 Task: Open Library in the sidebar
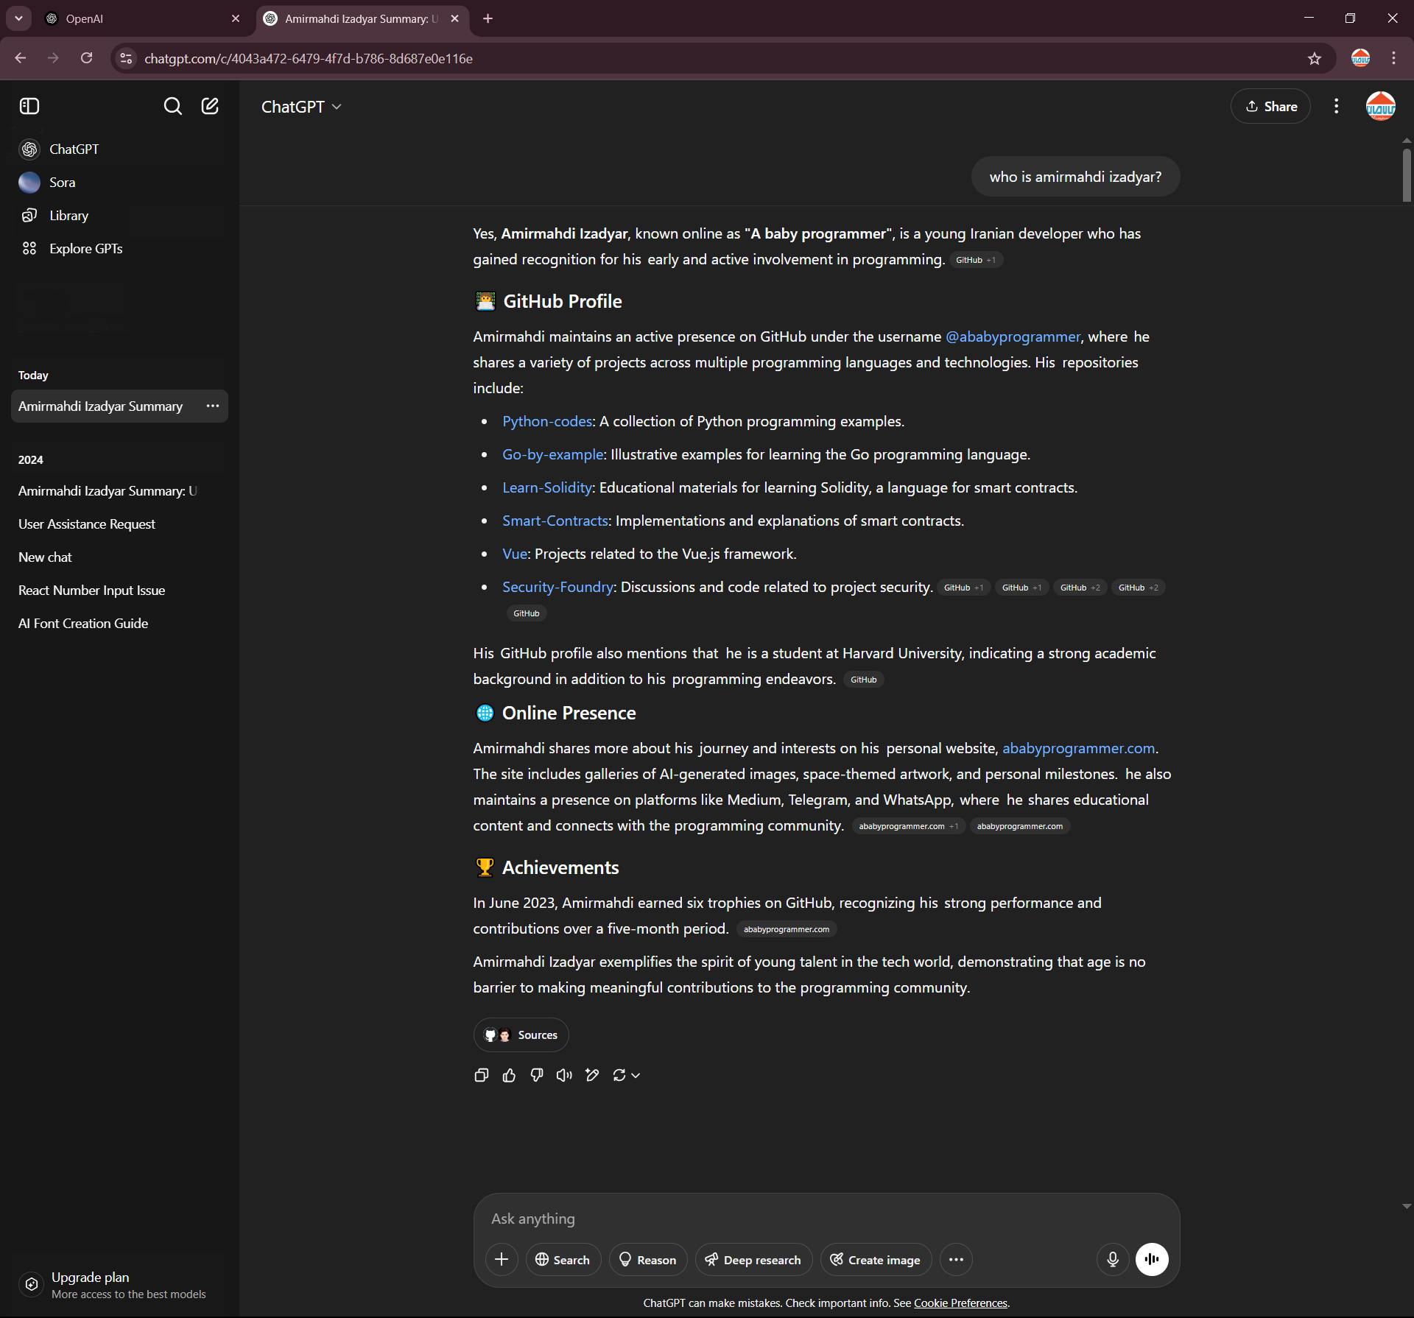point(119,215)
